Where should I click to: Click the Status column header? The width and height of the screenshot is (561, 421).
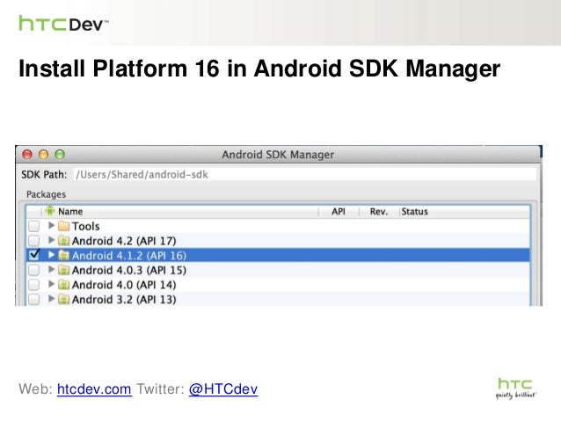415,212
